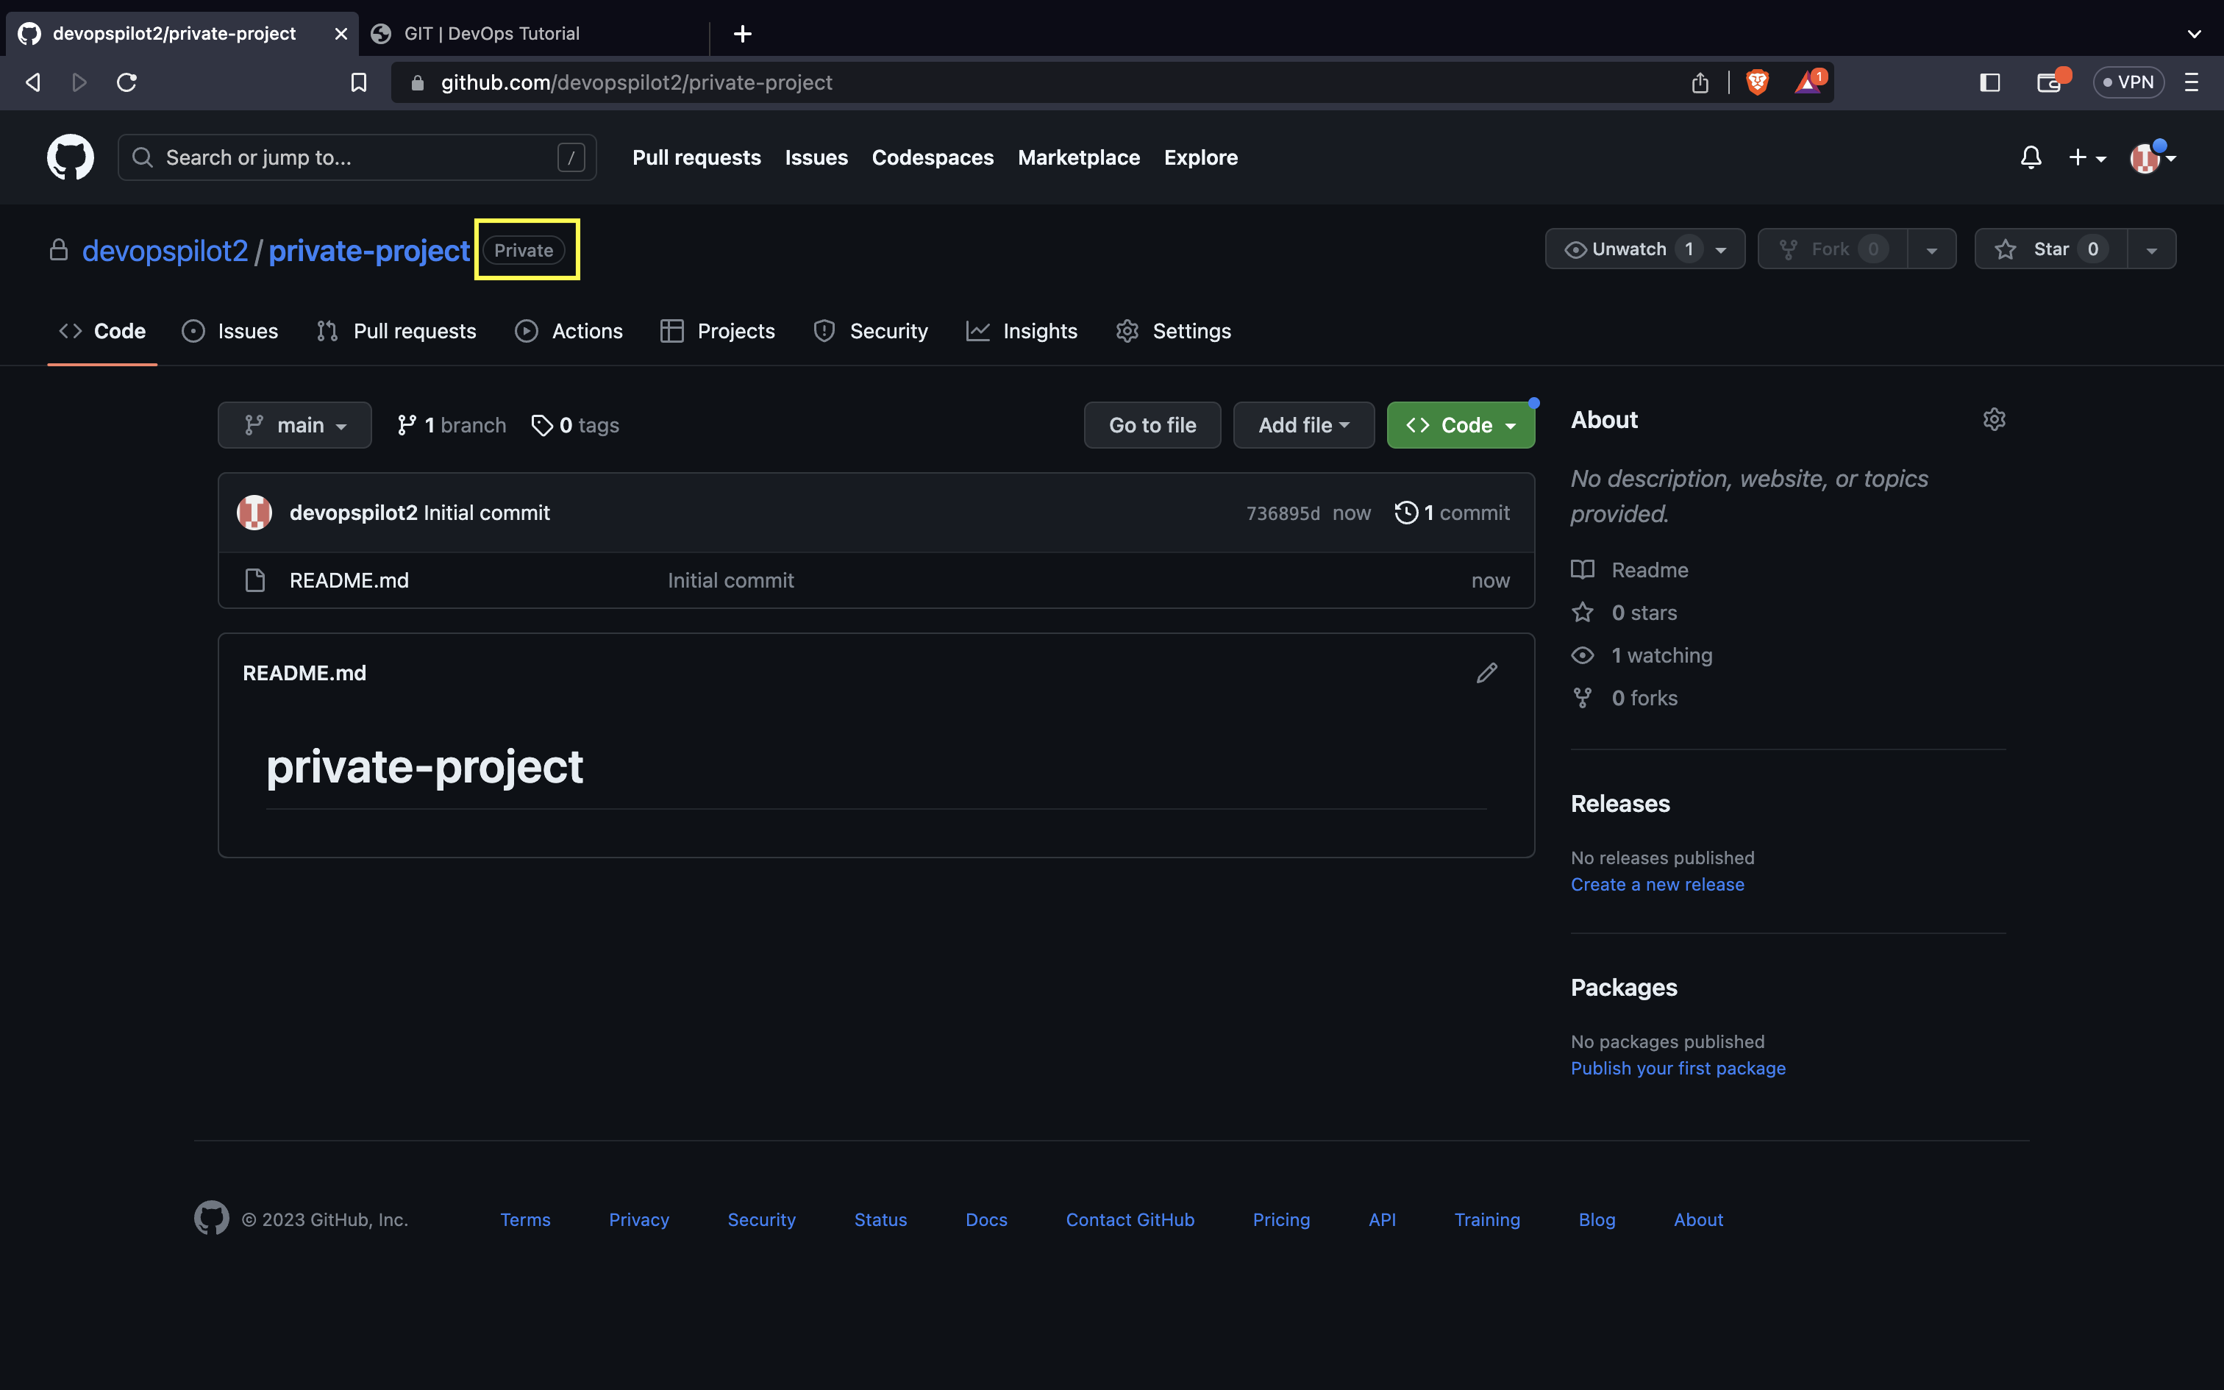2224x1390 pixels.
Task: Click Create a new release link
Action: coord(1657,884)
